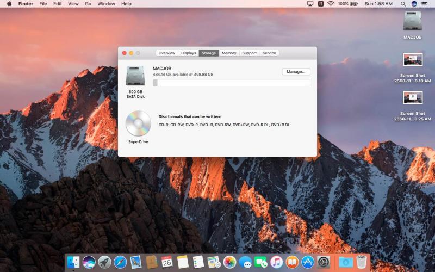435x272 pixels.
Task: Open Contacts book icon in Dock
Action: [x=152, y=262]
